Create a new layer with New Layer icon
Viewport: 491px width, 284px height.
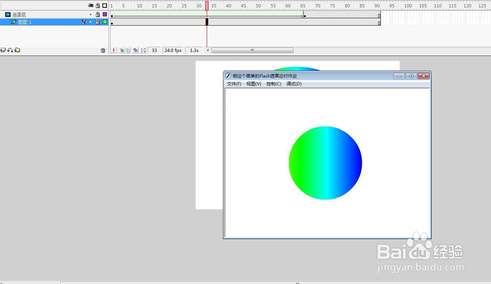tap(3, 50)
